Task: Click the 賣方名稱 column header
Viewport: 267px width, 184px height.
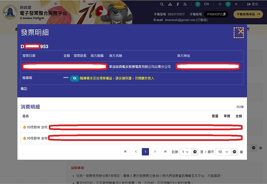Action: tap(115, 56)
